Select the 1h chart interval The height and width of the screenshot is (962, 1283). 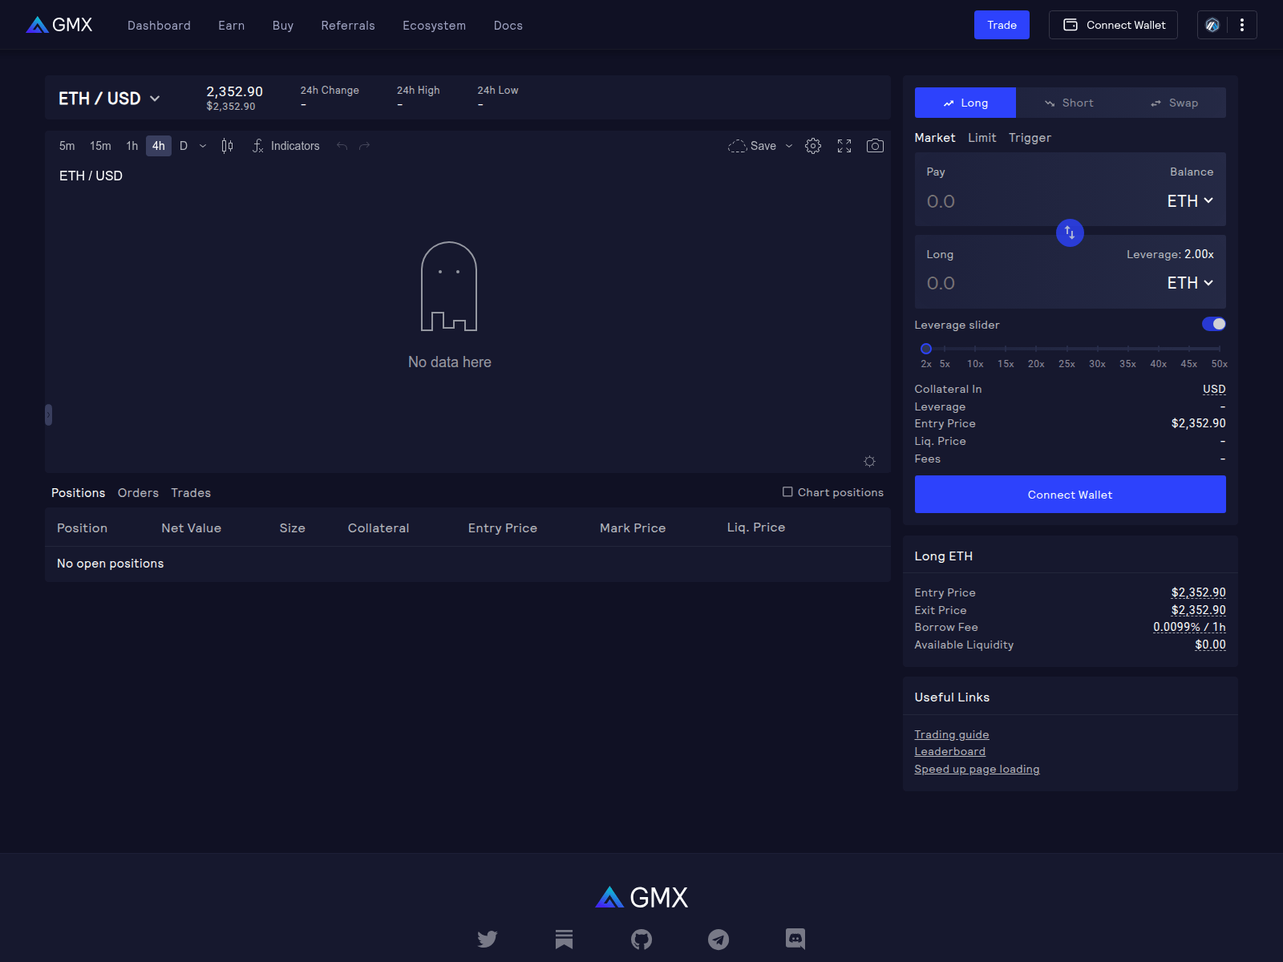tap(132, 146)
